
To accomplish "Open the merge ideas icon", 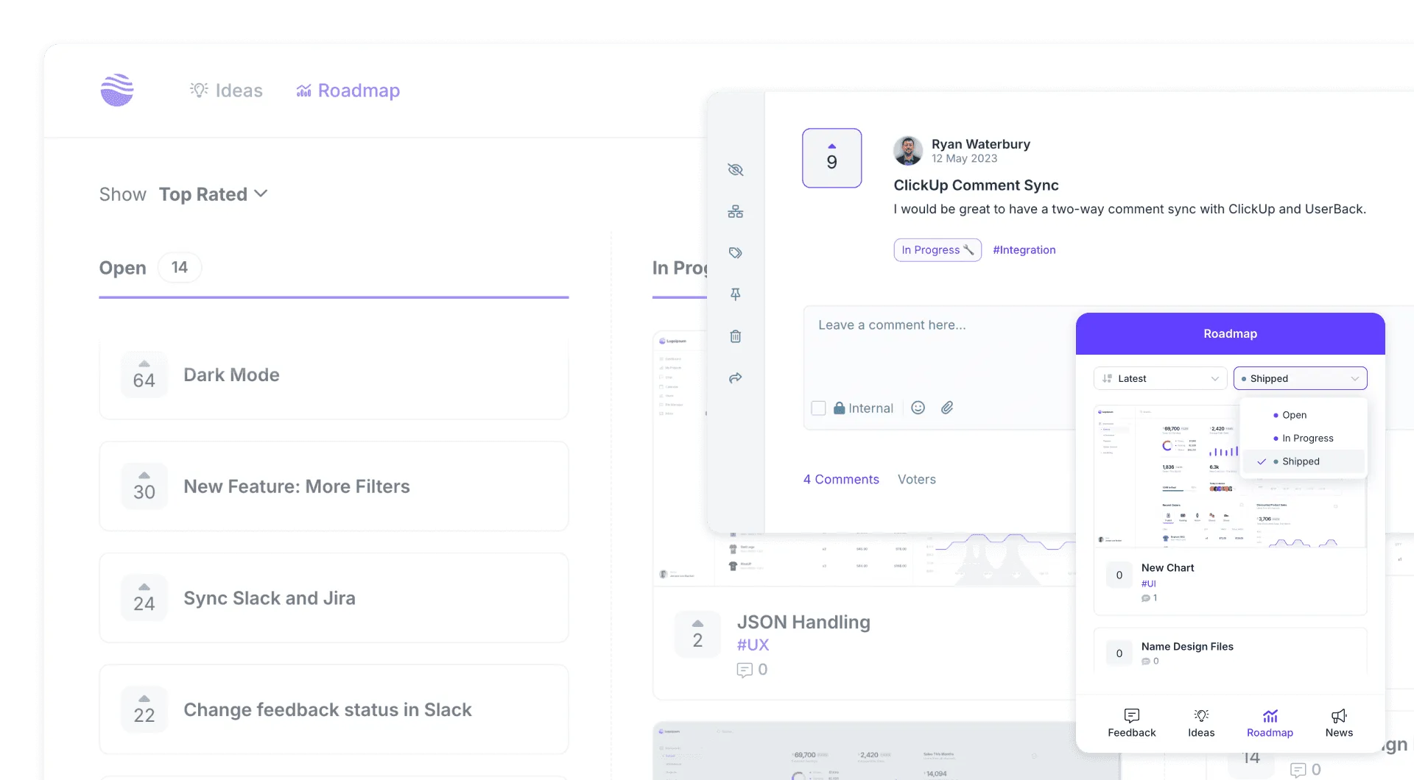I will 735,211.
